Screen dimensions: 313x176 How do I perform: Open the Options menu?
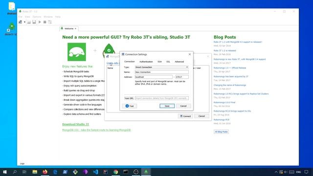click(x=37, y=17)
